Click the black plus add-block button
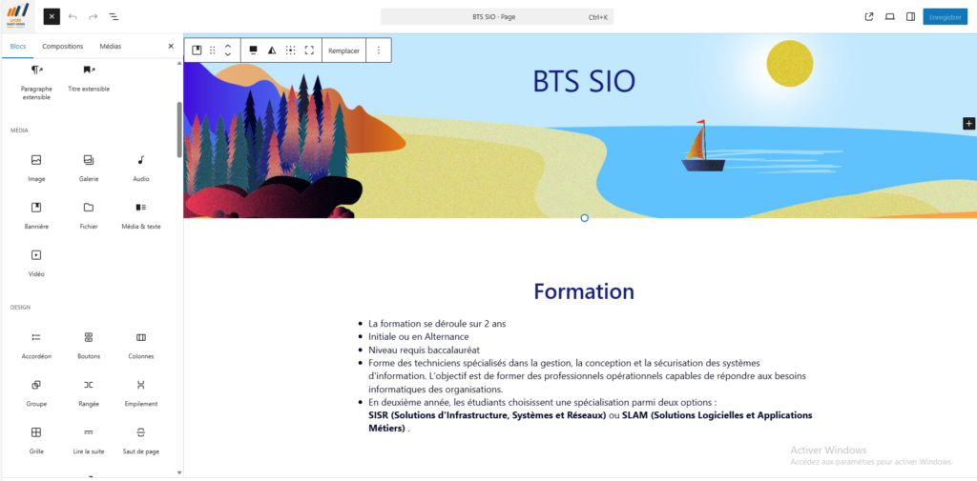This screenshot has width=977, height=481. (968, 123)
